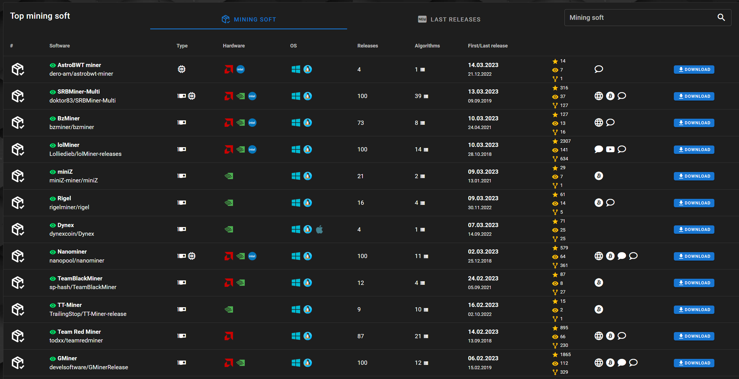
Task: Click the green eye next to AstroBWT miner
Action: point(53,65)
